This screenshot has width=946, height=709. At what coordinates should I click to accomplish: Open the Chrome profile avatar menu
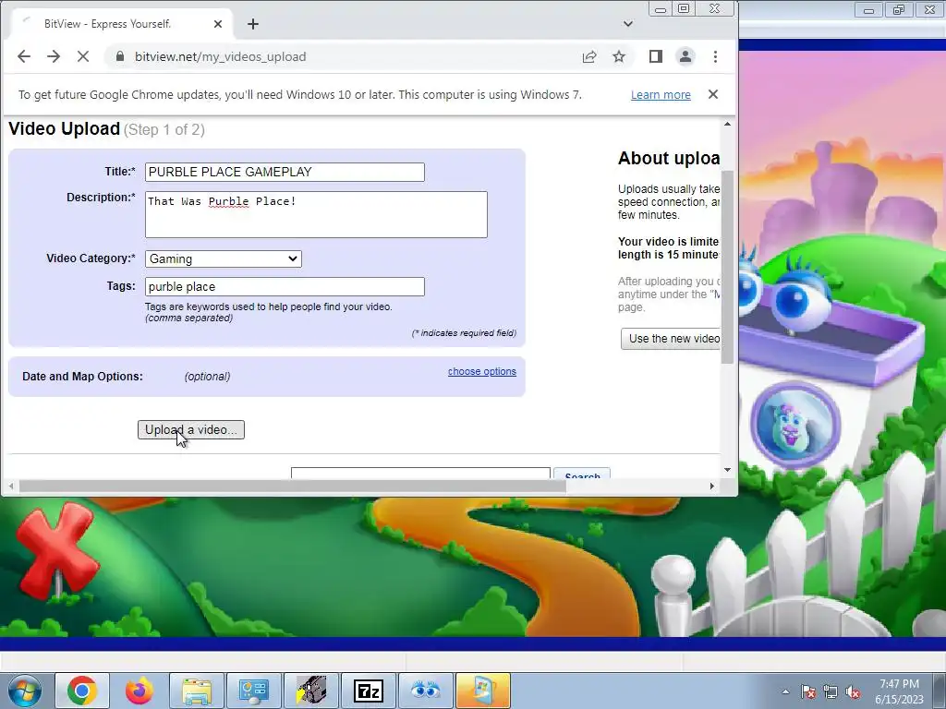coord(685,56)
